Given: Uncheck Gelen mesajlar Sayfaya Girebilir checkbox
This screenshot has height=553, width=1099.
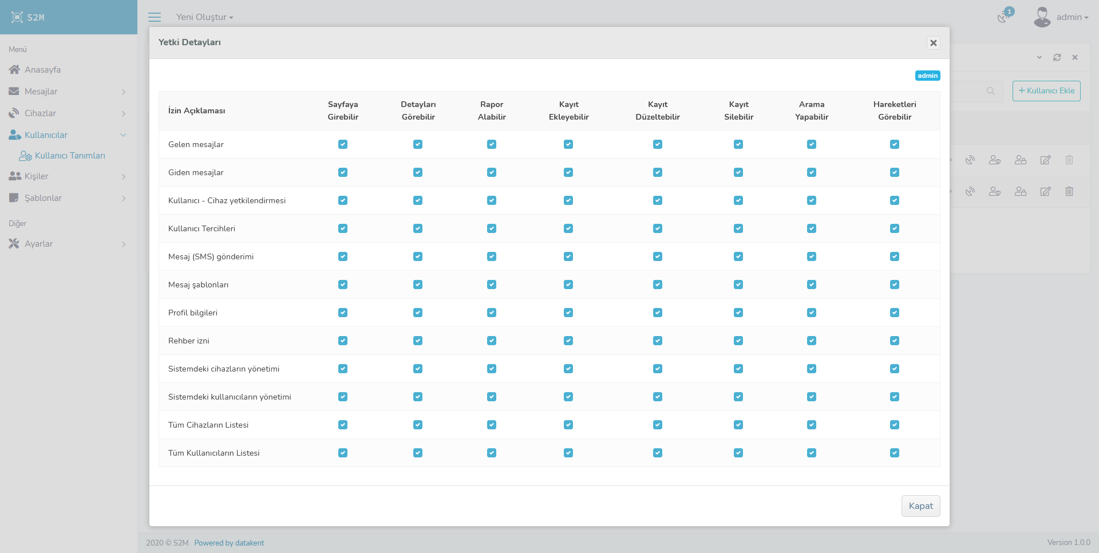Looking at the screenshot, I should (x=343, y=144).
